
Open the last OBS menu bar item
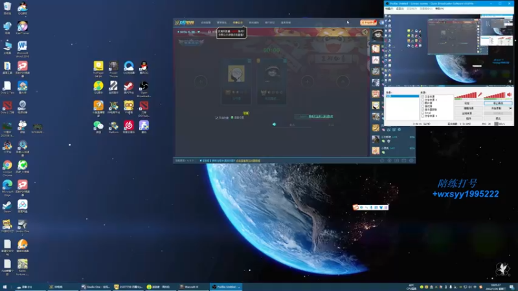[x=440, y=8]
